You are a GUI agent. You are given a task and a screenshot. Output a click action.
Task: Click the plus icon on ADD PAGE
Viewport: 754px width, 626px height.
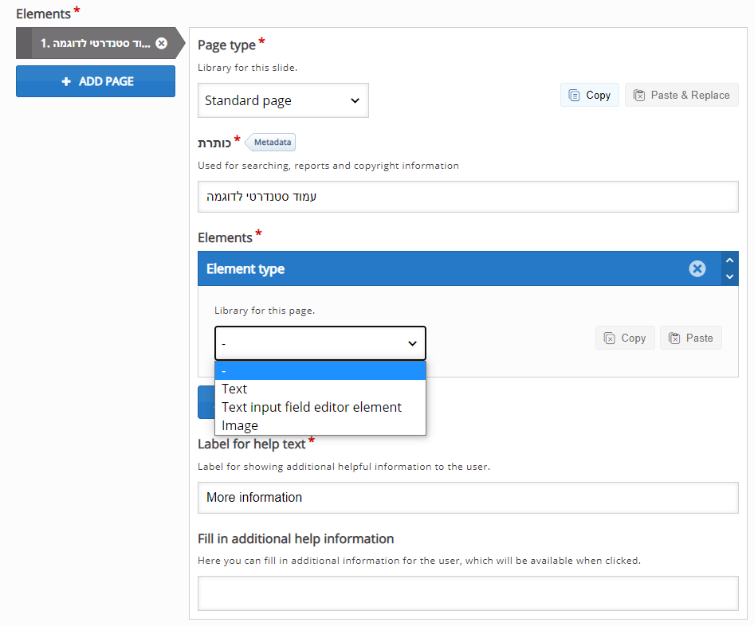pyautogui.click(x=68, y=80)
